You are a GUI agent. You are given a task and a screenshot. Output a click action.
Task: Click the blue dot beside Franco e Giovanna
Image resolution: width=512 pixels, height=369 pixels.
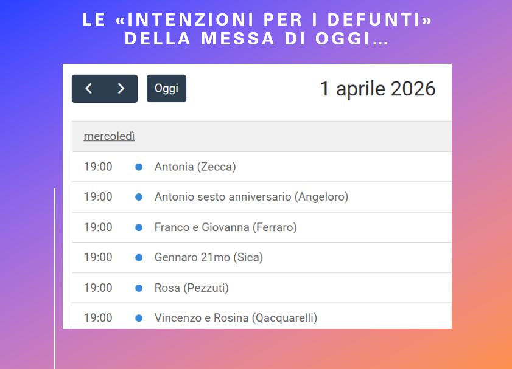(139, 227)
